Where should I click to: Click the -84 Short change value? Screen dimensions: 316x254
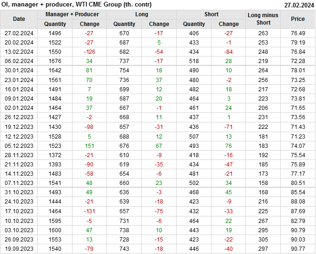pyautogui.click(x=229, y=52)
